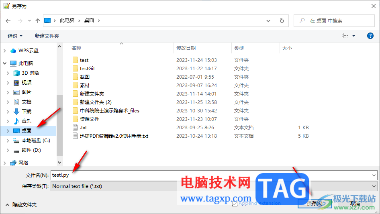The width and height of the screenshot is (380, 214).
Task: Sort by 类型 column header
Action: point(239,48)
